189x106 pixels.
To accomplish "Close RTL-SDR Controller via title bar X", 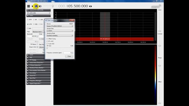I will pyautogui.click(x=72, y=20).
